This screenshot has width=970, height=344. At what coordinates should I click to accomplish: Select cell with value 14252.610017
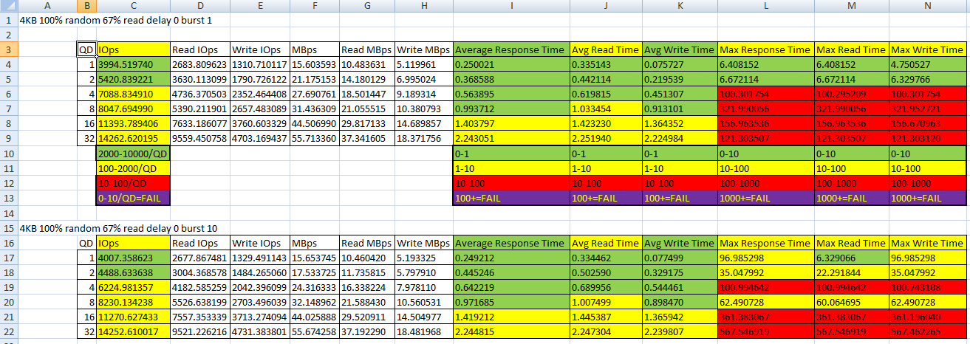(x=133, y=332)
